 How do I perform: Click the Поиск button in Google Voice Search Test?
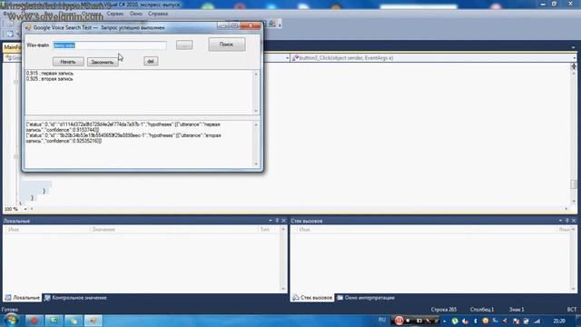226,45
